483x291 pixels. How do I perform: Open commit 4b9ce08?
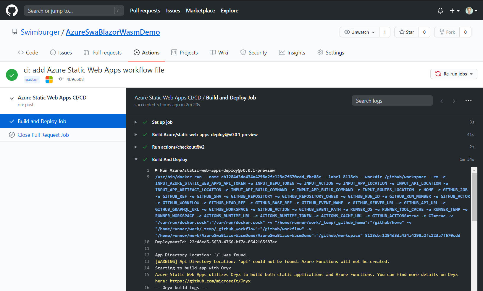click(75, 79)
